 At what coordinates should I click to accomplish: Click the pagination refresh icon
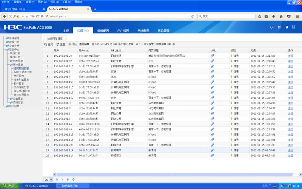[73, 179]
